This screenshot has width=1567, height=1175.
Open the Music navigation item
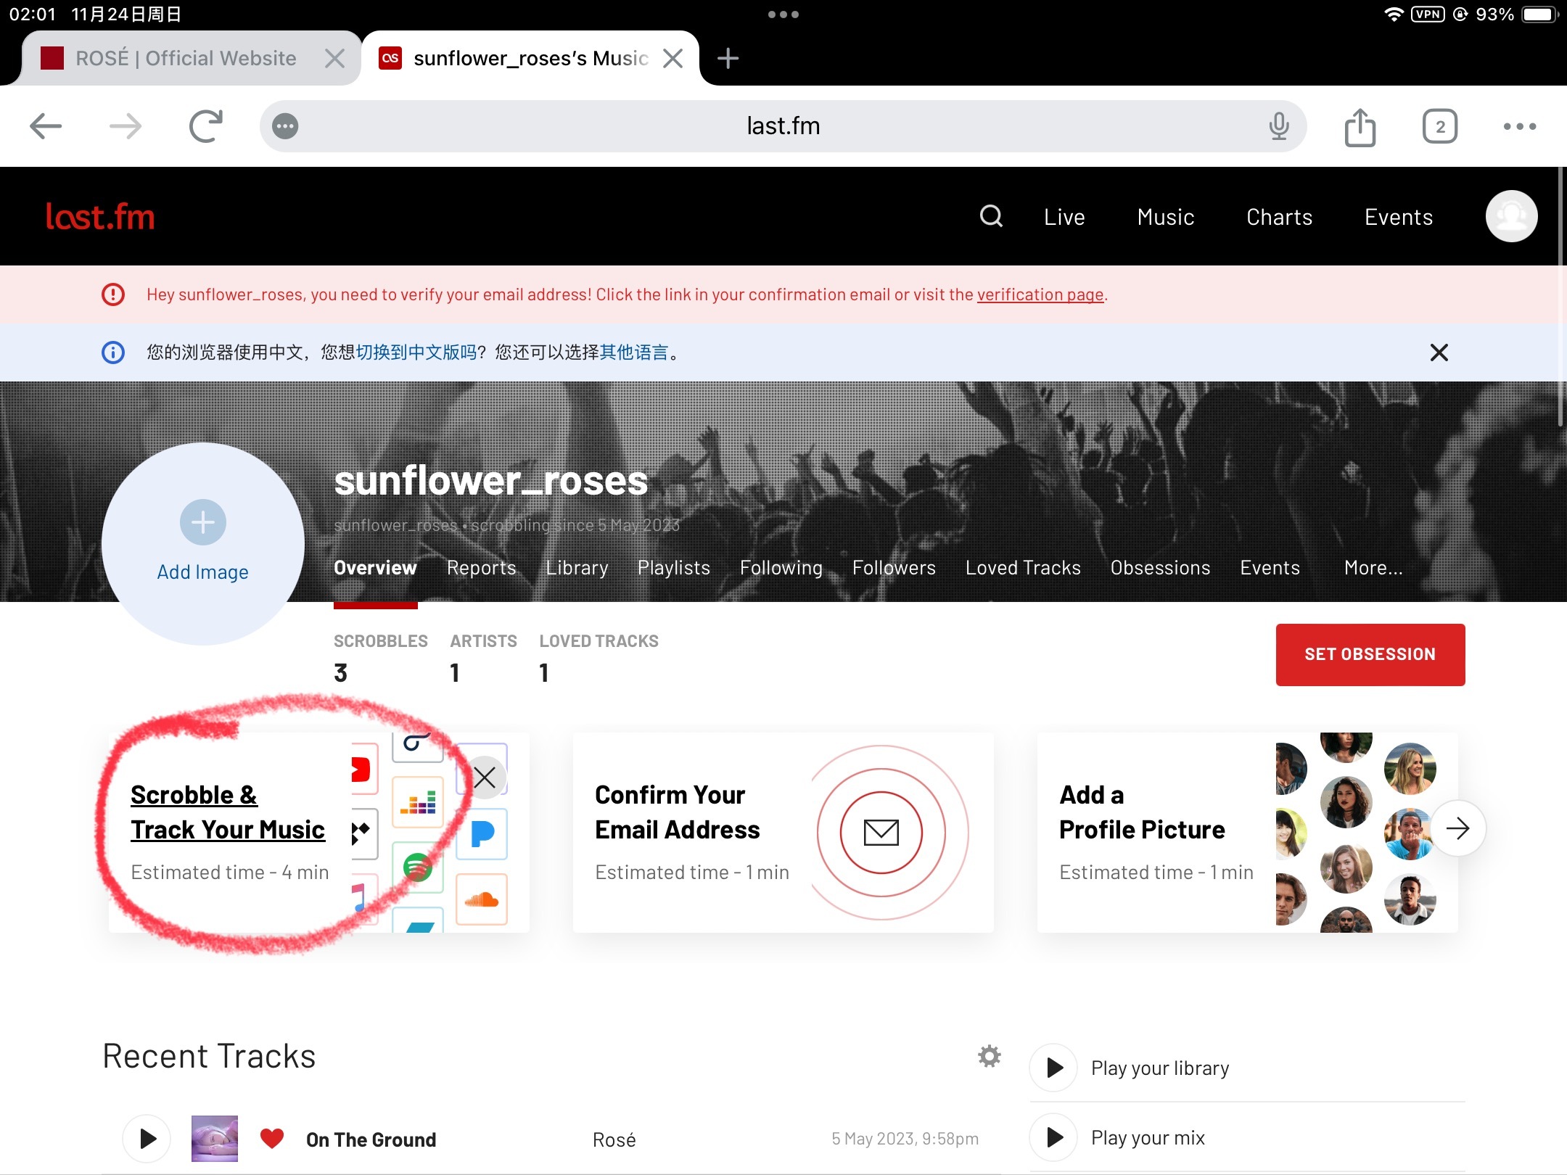coord(1166,217)
